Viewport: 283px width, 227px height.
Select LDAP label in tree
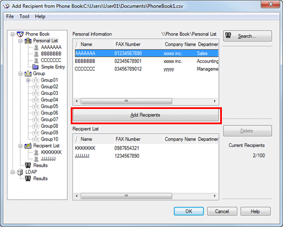click(x=31, y=172)
